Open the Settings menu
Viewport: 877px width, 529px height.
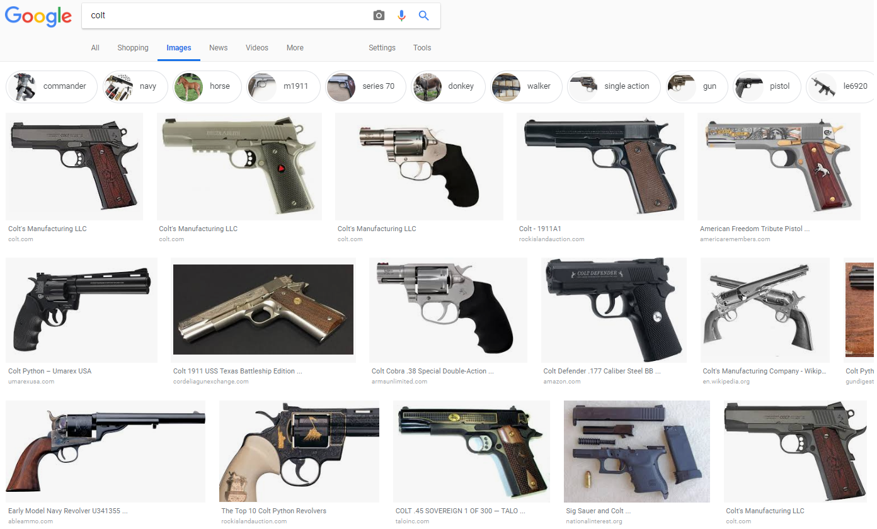(382, 48)
